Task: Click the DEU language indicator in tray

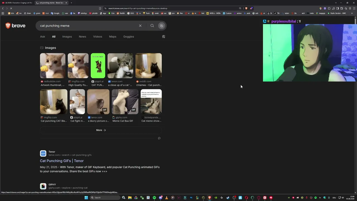Action: pos(334,198)
